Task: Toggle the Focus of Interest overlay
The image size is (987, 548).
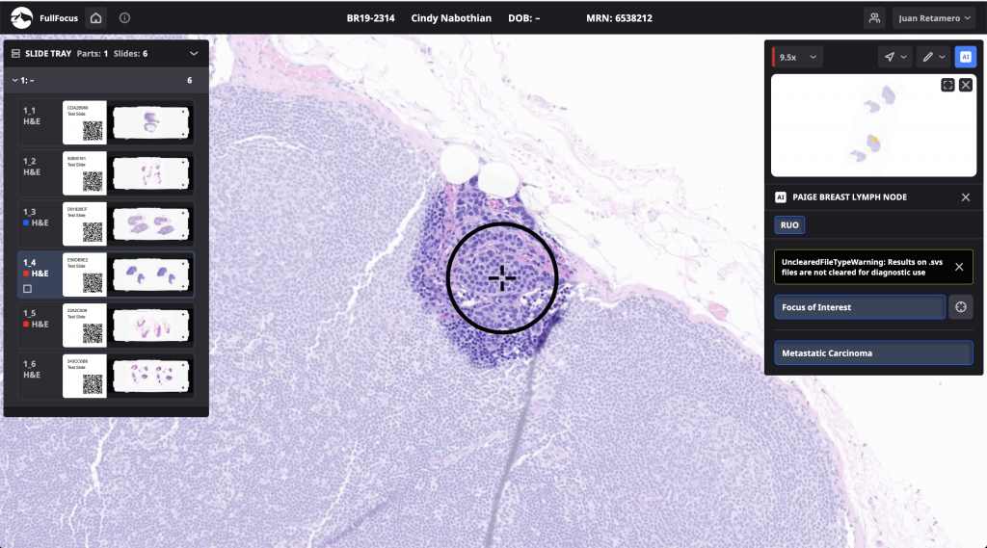Action: coord(859,307)
